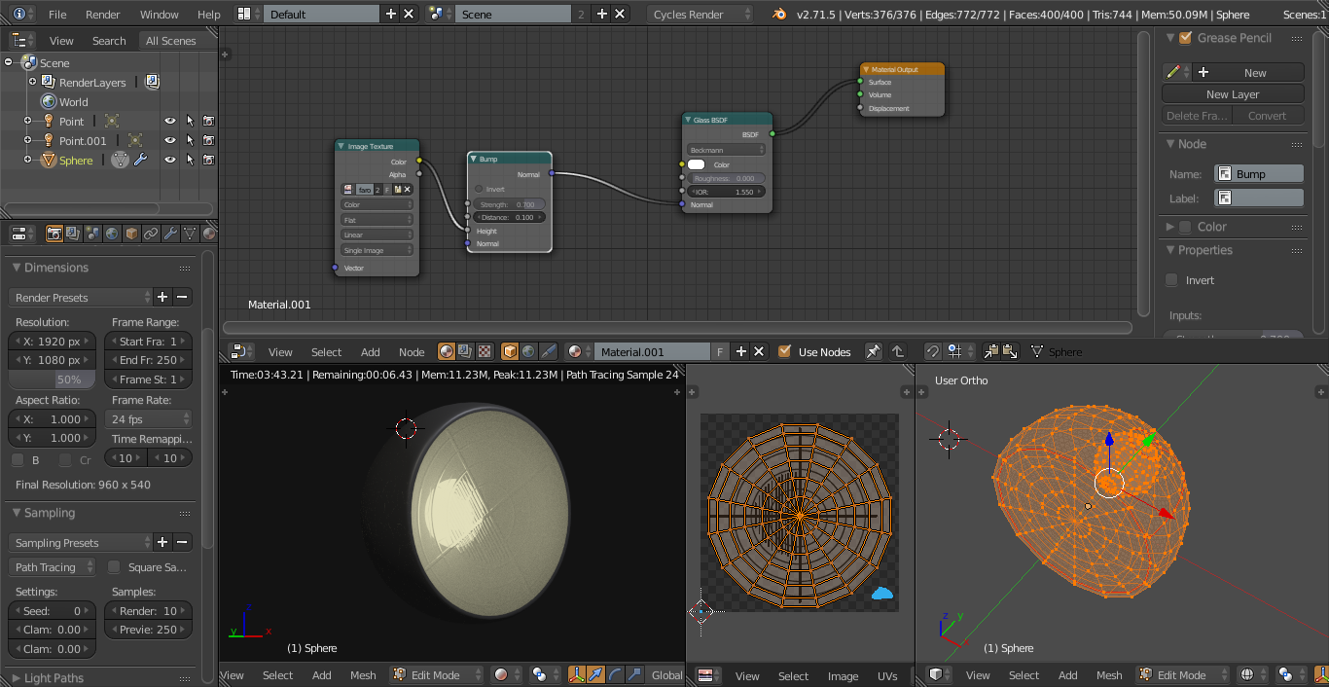The height and width of the screenshot is (687, 1329).
Task: Click the restrict-render camera icon for Sphere
Action: coord(208,161)
